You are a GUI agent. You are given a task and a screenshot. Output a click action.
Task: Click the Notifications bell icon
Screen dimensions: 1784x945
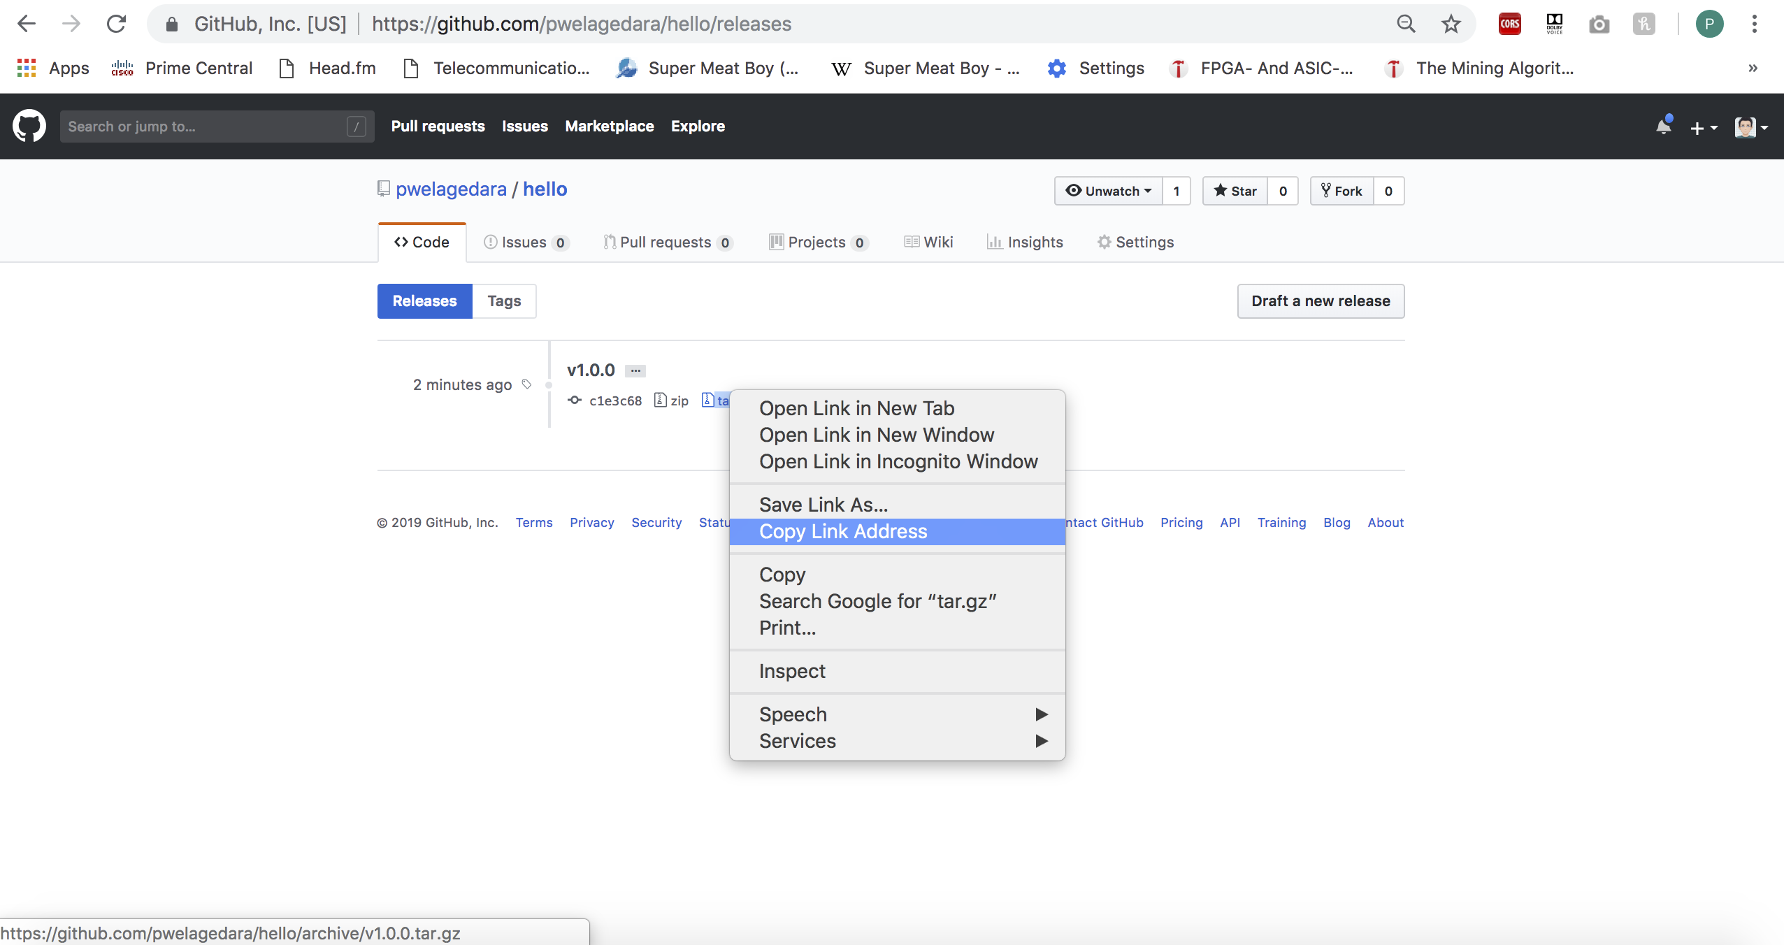[1662, 127]
